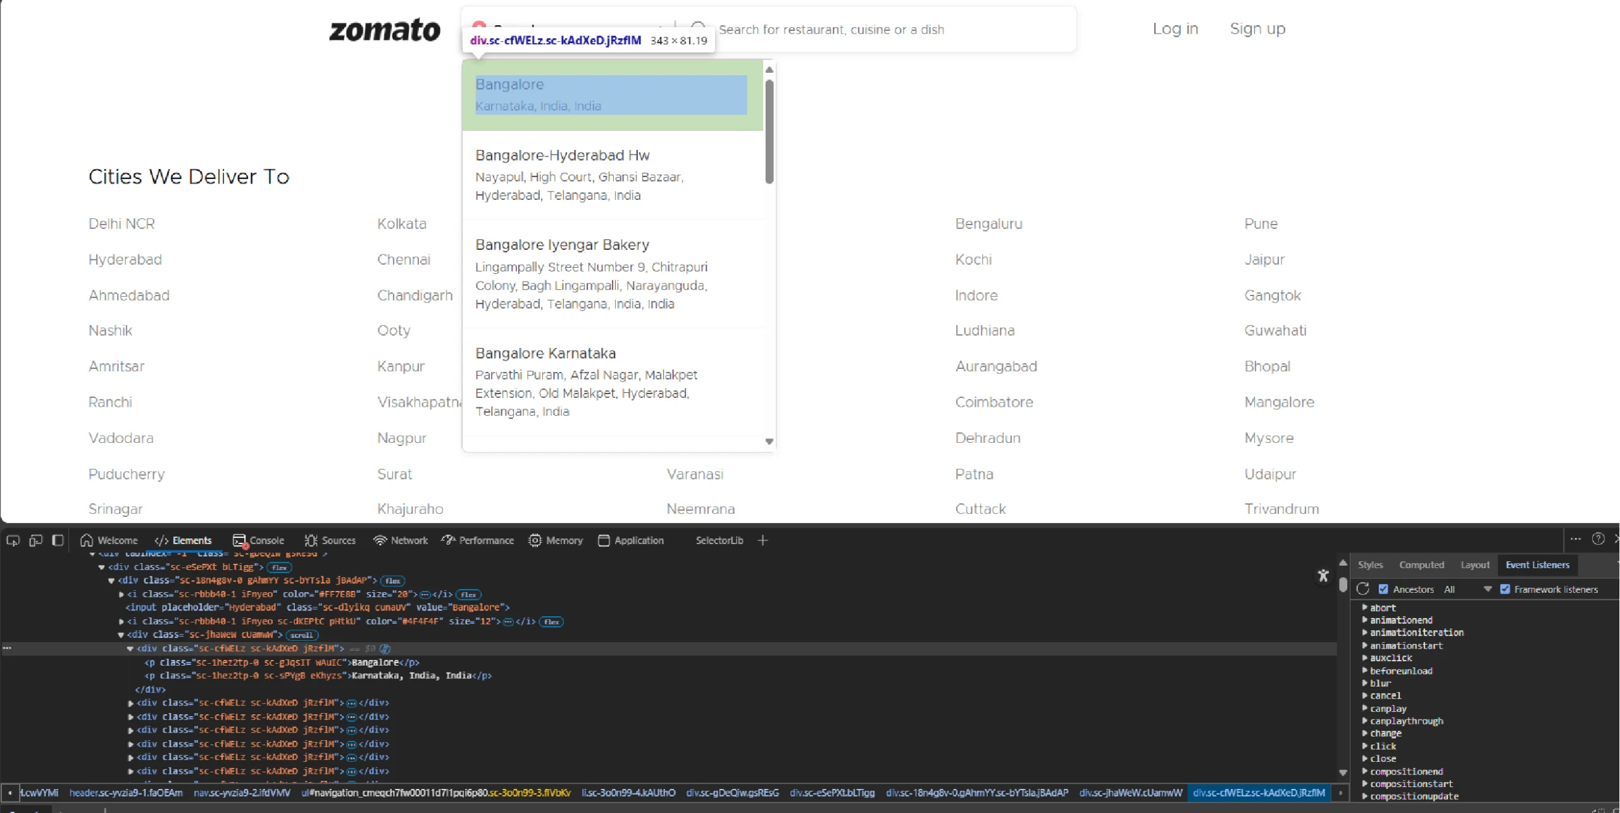
Task: Switch to the Network tab
Action: click(x=401, y=540)
